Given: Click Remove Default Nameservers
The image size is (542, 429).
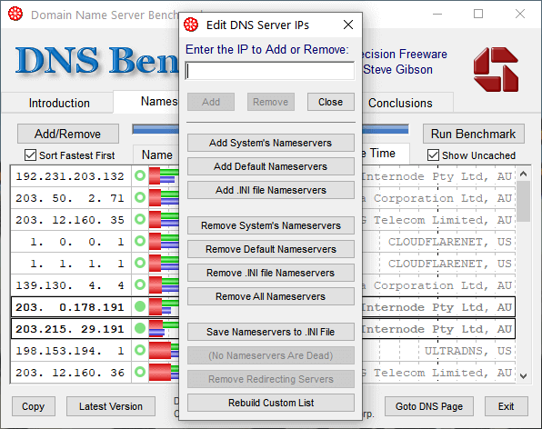Looking at the screenshot, I should [x=271, y=249].
